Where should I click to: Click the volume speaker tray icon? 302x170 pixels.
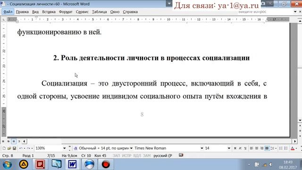pyautogui.click(x=270, y=165)
